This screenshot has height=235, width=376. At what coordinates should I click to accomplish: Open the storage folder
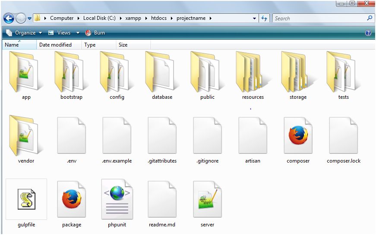(x=298, y=72)
